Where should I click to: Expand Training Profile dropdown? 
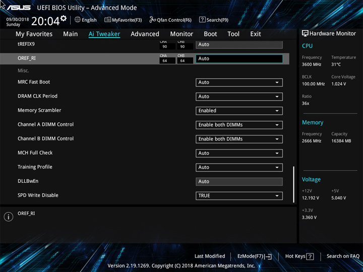[239, 167]
